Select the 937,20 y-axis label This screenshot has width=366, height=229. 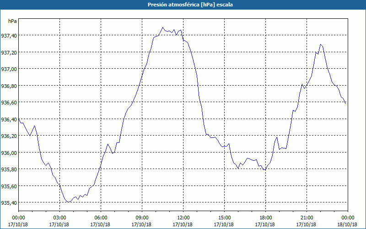click(x=9, y=53)
